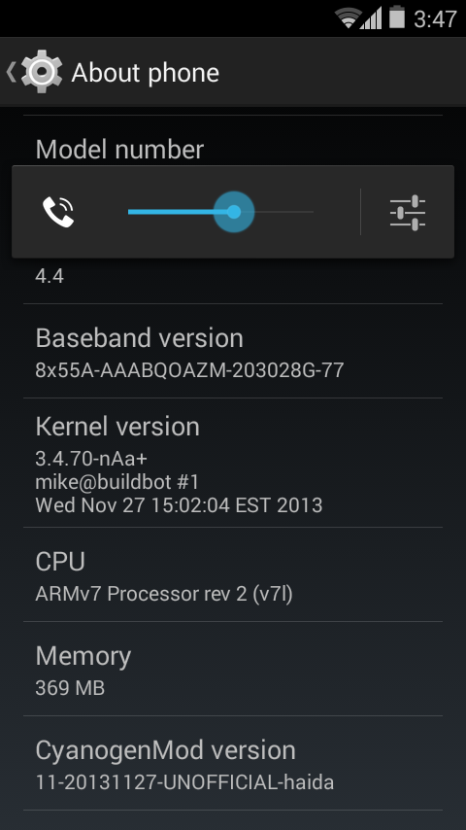The height and width of the screenshot is (830, 466).
Task: Tap the Wi-Fi status icon
Action: tap(347, 19)
